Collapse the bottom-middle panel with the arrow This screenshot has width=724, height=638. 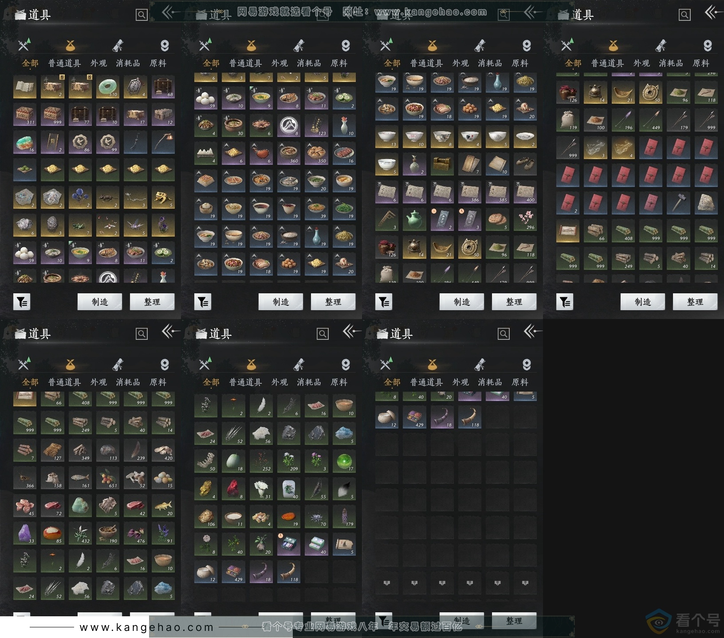point(351,331)
